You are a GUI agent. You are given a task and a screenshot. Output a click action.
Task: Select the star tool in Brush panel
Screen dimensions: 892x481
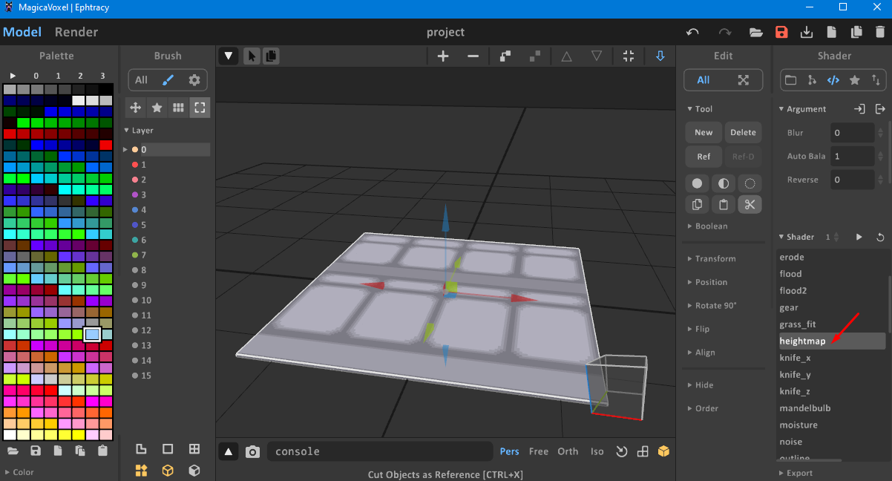point(157,108)
